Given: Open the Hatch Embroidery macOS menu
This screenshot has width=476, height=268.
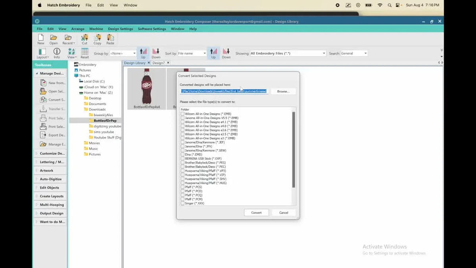Looking at the screenshot, I should click(x=64, y=5).
